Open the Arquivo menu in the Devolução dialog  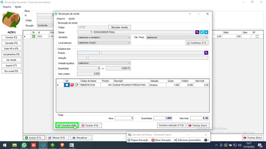pyautogui.click(x=61, y=19)
